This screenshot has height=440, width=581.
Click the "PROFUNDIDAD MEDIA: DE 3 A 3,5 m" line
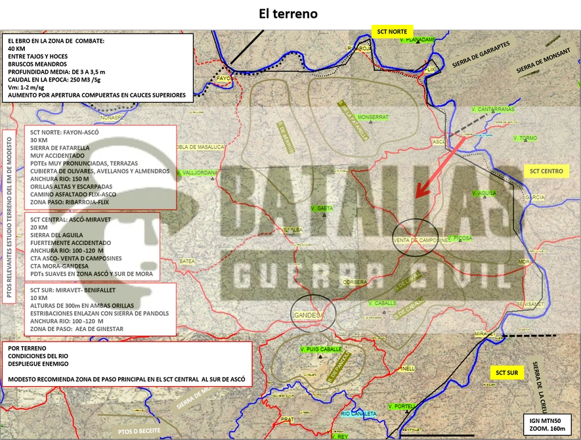pos(56,72)
